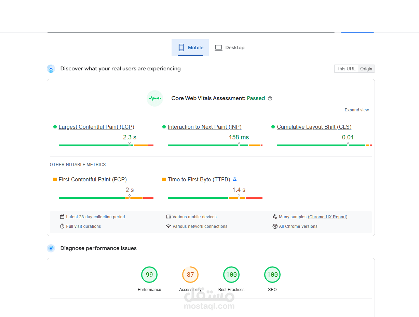Click the real users experience icon
419x317 pixels.
click(51, 69)
